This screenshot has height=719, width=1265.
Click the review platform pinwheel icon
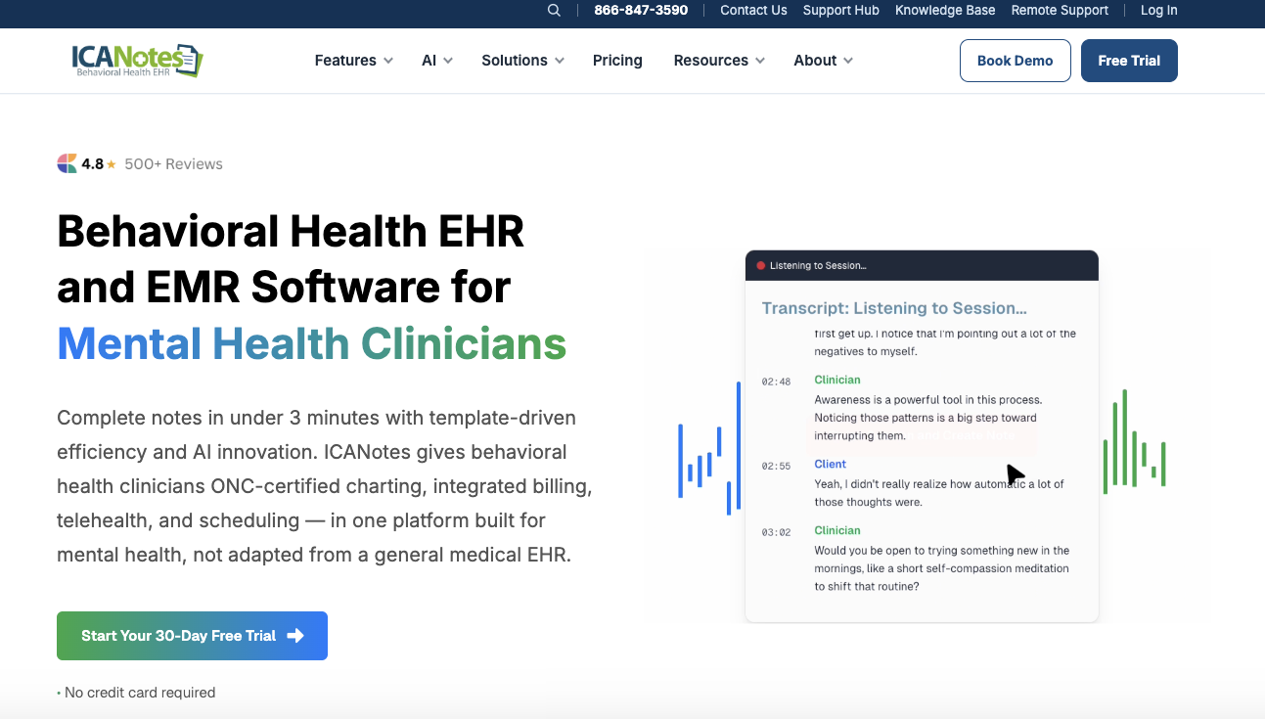[x=67, y=163]
